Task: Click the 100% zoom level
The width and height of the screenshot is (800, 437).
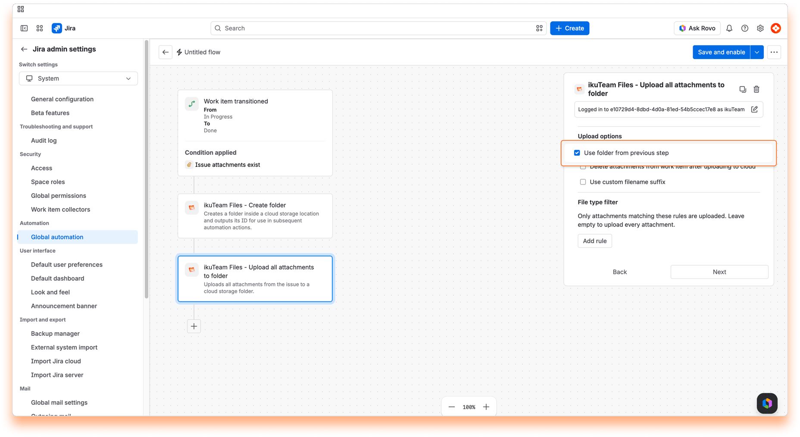Action: pyautogui.click(x=469, y=407)
